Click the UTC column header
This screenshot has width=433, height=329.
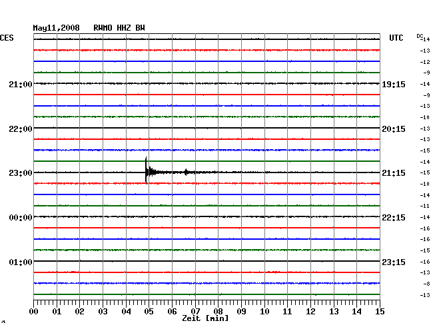[x=396, y=38]
